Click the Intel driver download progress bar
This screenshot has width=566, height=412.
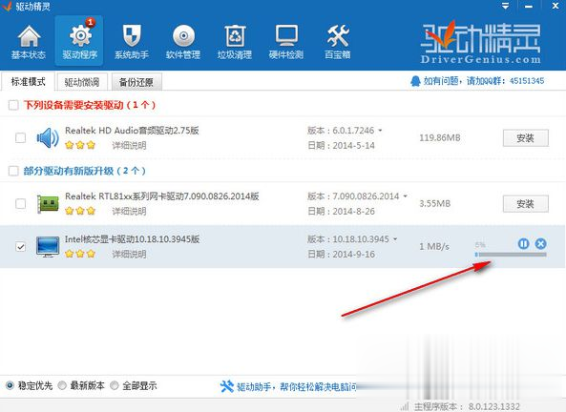pos(511,255)
